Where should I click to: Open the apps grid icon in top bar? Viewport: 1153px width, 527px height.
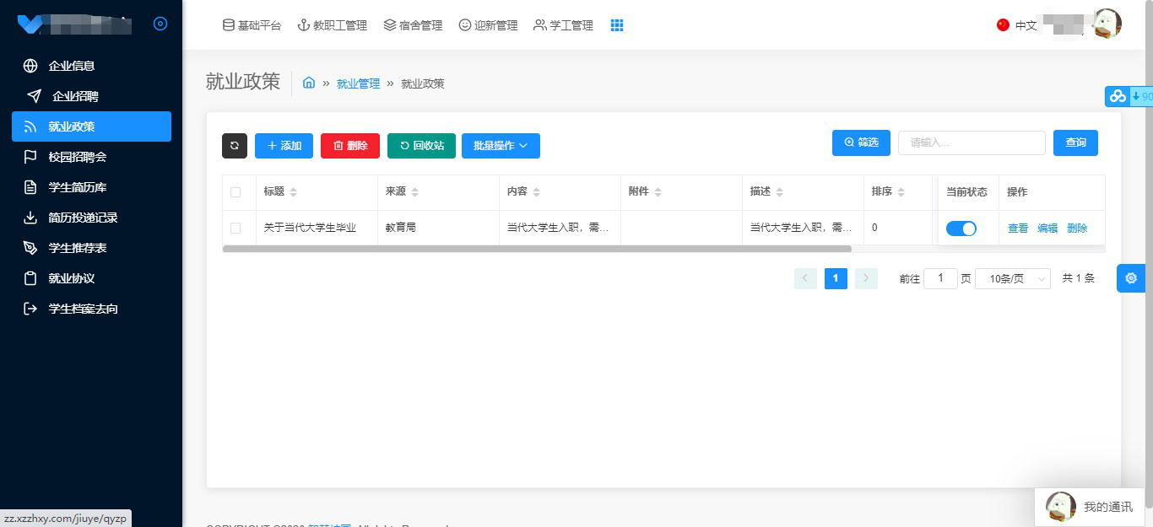[x=617, y=25]
